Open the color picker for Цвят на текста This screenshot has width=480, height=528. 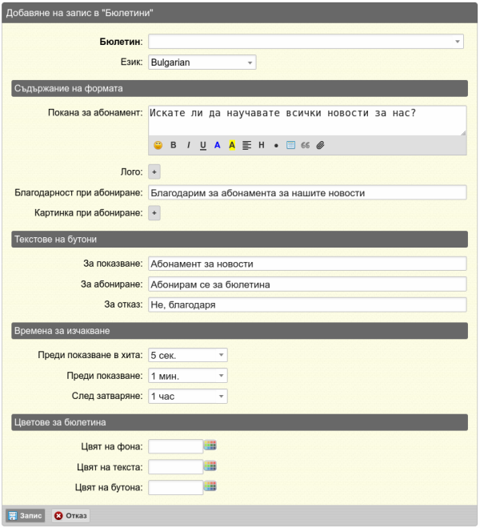click(x=210, y=466)
